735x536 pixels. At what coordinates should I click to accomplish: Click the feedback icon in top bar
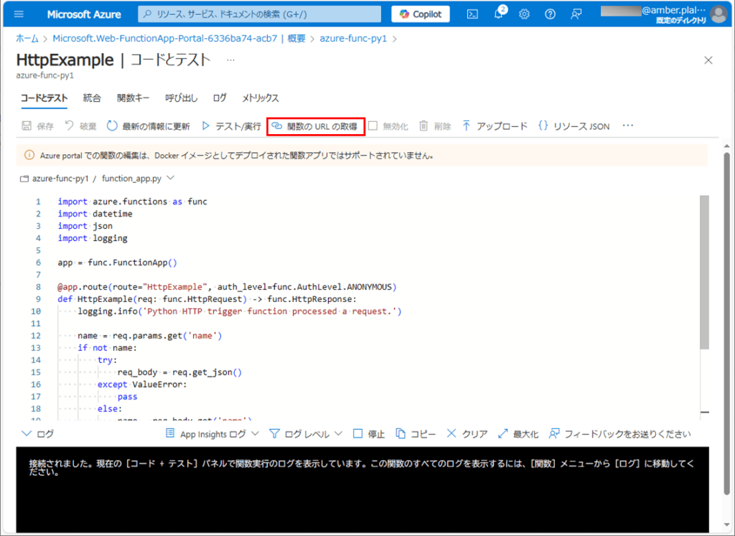pyautogui.click(x=576, y=14)
